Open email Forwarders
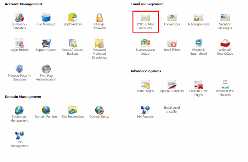Image resolution: width=248 pixels, height=162 pixels. pyautogui.click(x=172, y=18)
